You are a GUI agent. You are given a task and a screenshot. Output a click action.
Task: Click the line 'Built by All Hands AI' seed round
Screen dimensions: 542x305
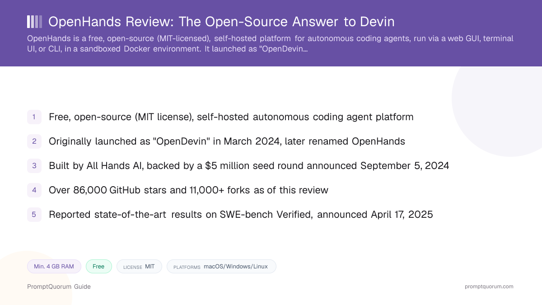pos(249,166)
